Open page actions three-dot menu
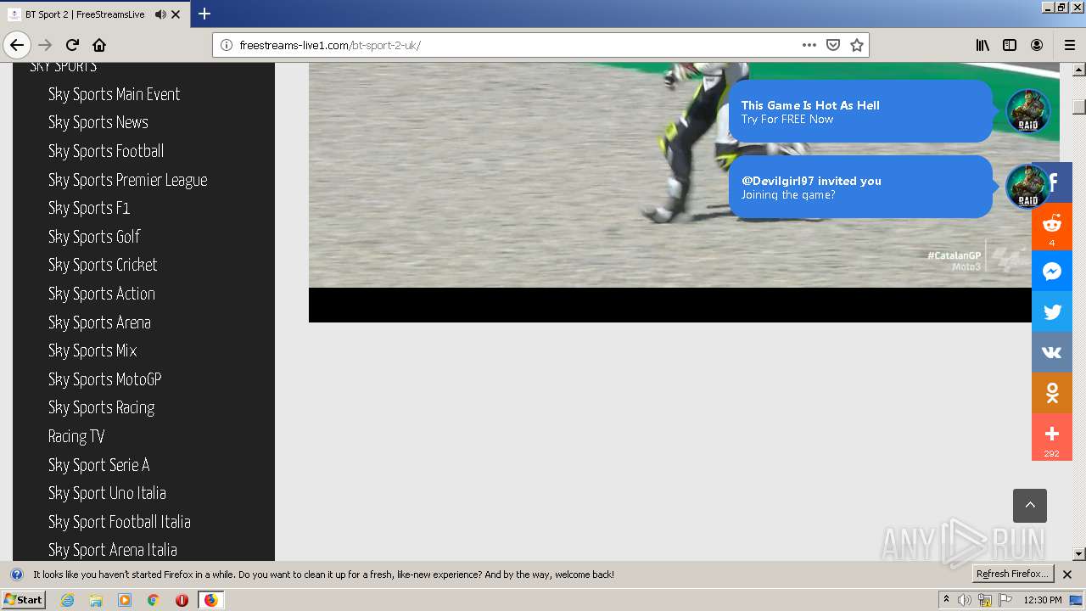This screenshot has height=611, width=1086. (x=809, y=45)
